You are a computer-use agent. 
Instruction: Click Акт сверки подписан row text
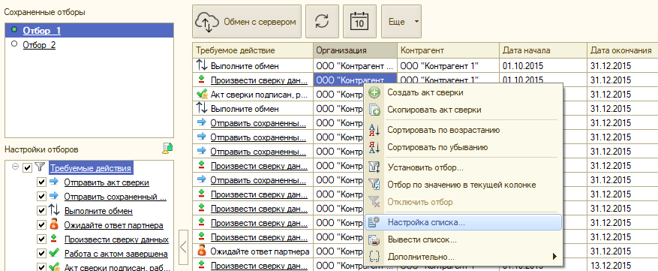[x=260, y=95]
